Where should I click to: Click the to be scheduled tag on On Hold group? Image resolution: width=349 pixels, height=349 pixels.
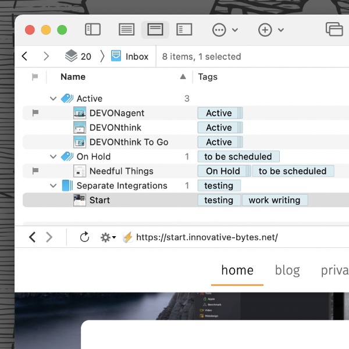(x=238, y=156)
